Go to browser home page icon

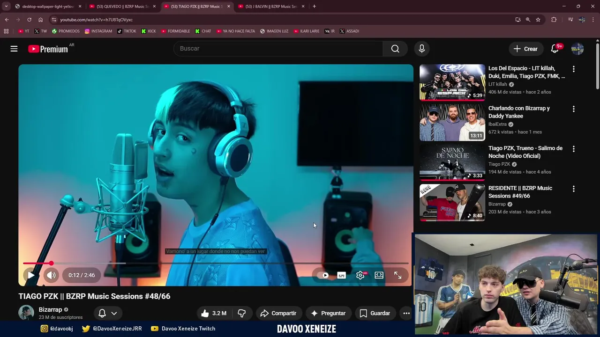40,20
